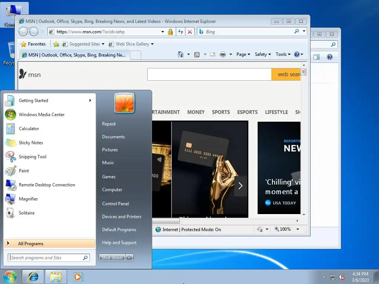Click the Shut down button
This screenshot has height=284, width=379.
112,258
